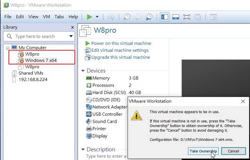The width and height of the screenshot is (250, 160).
Task: Click the CD/DVD disc icon
Action: [89, 100]
